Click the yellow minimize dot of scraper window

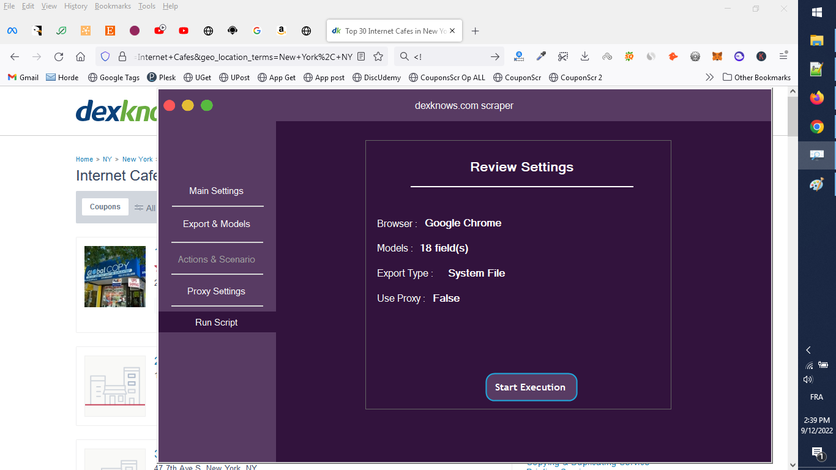pyautogui.click(x=188, y=106)
